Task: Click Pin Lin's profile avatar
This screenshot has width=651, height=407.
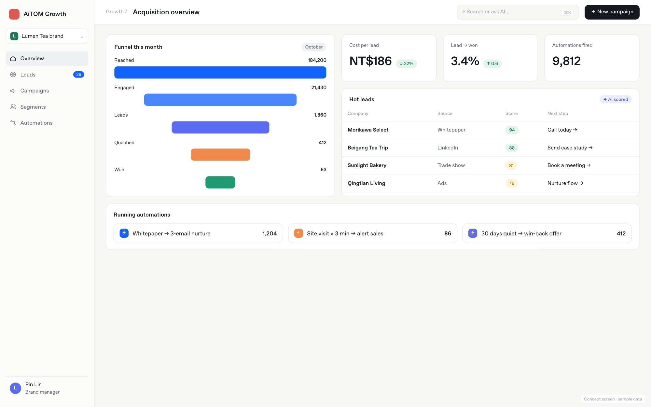Action: coord(15,388)
